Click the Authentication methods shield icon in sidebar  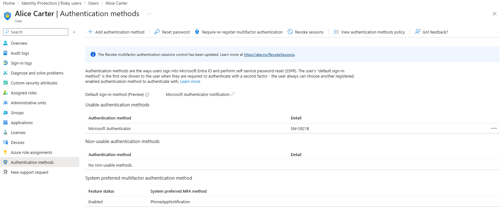point(5,162)
